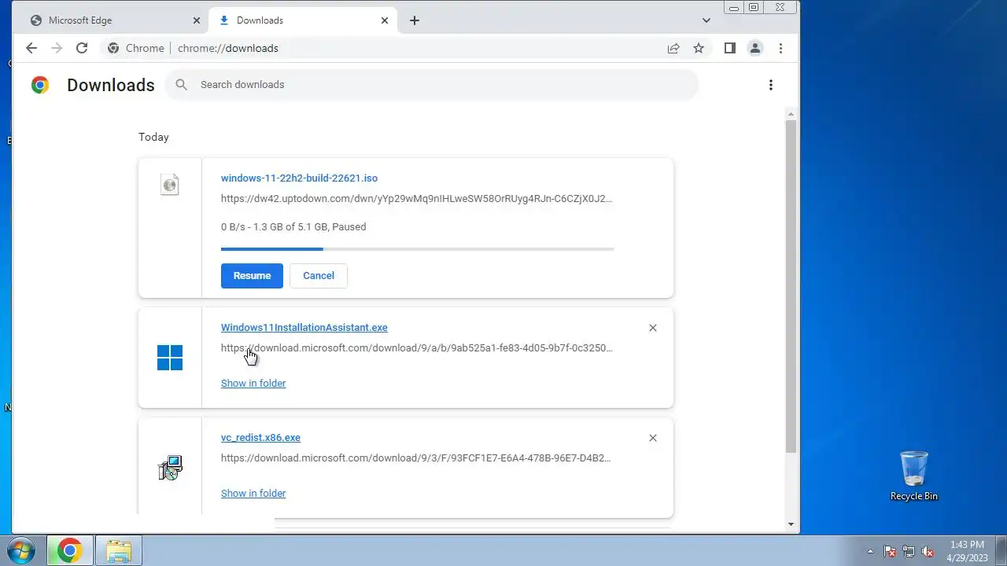Open the Downloads page more actions menu
The image size is (1007, 566).
[771, 85]
